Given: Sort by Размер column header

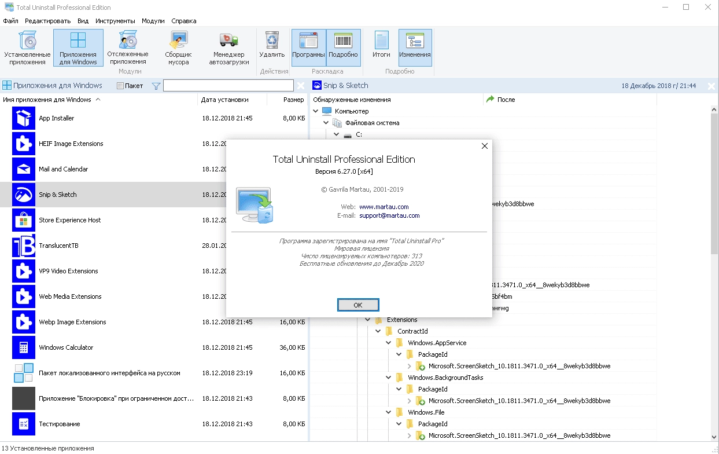Looking at the screenshot, I should click(x=287, y=100).
